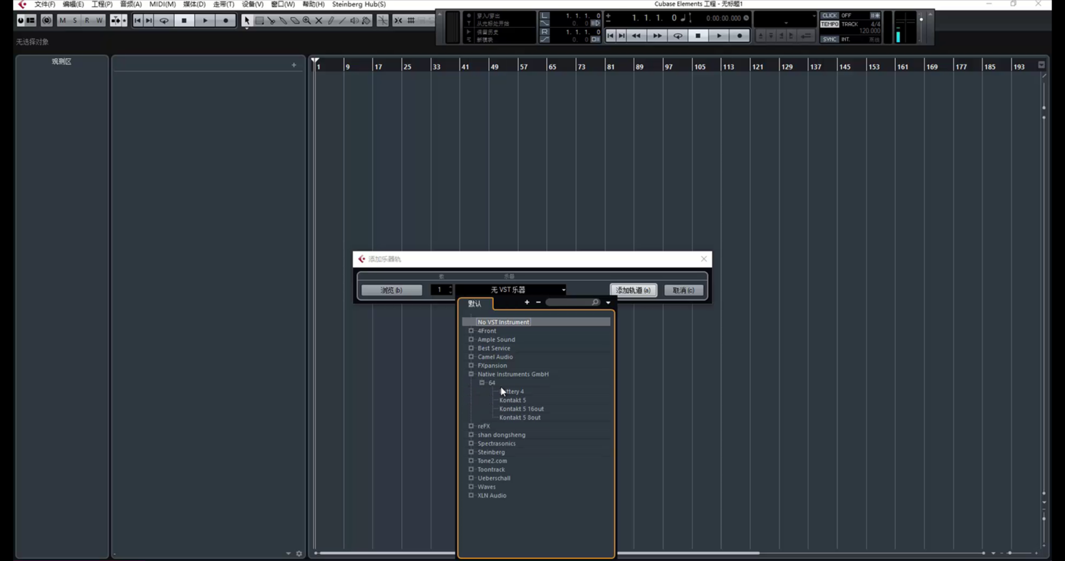Expand the Spectrasonics vendor folder
The height and width of the screenshot is (561, 1065).
coord(471,443)
